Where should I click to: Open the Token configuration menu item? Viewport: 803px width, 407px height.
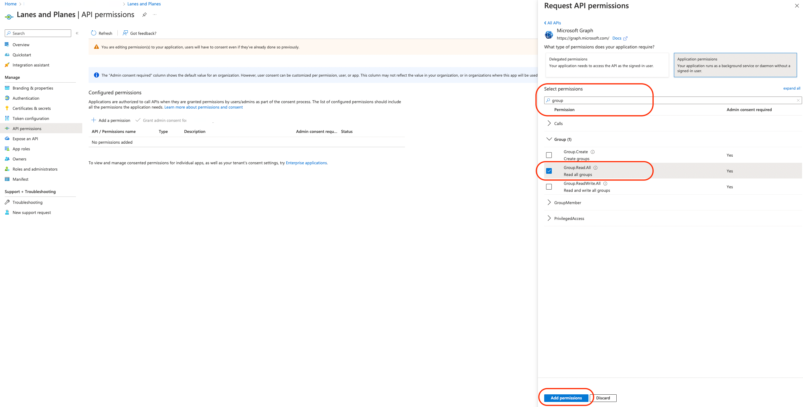coord(41,118)
